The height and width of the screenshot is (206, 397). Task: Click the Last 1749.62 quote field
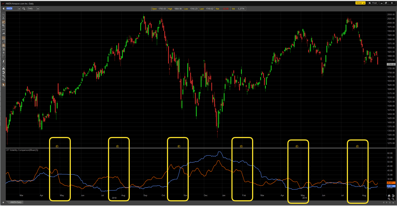[207, 9]
